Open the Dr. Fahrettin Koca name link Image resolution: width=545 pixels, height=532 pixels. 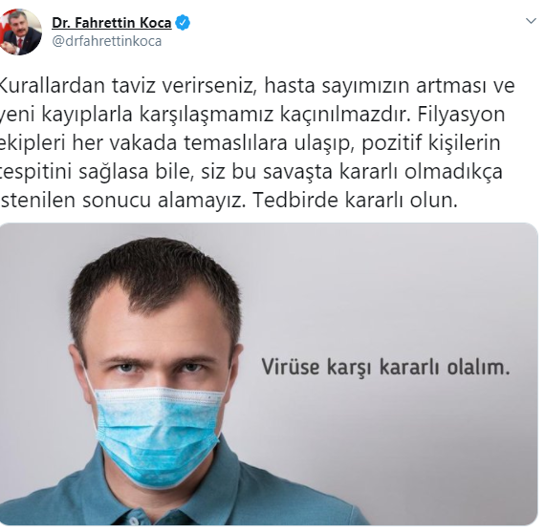(x=112, y=23)
